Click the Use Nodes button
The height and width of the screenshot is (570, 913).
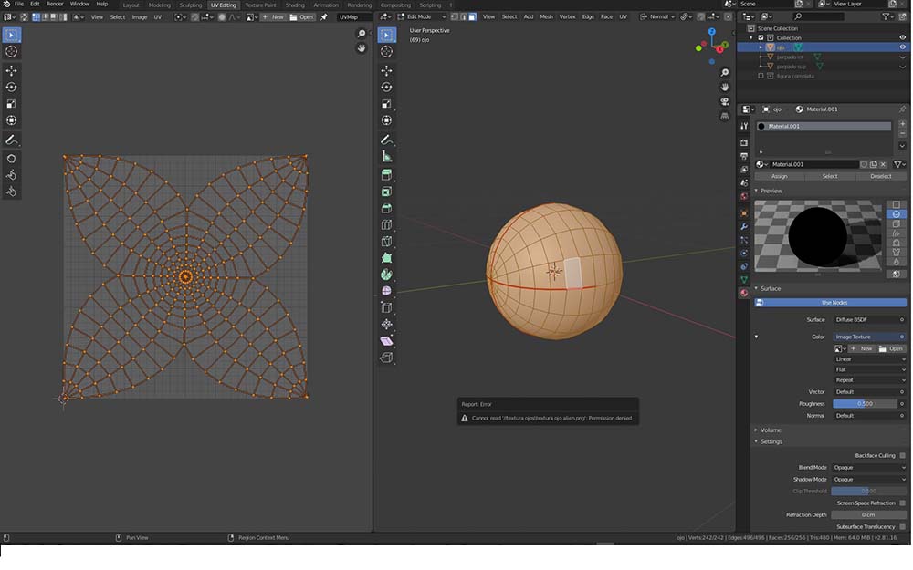pos(834,302)
